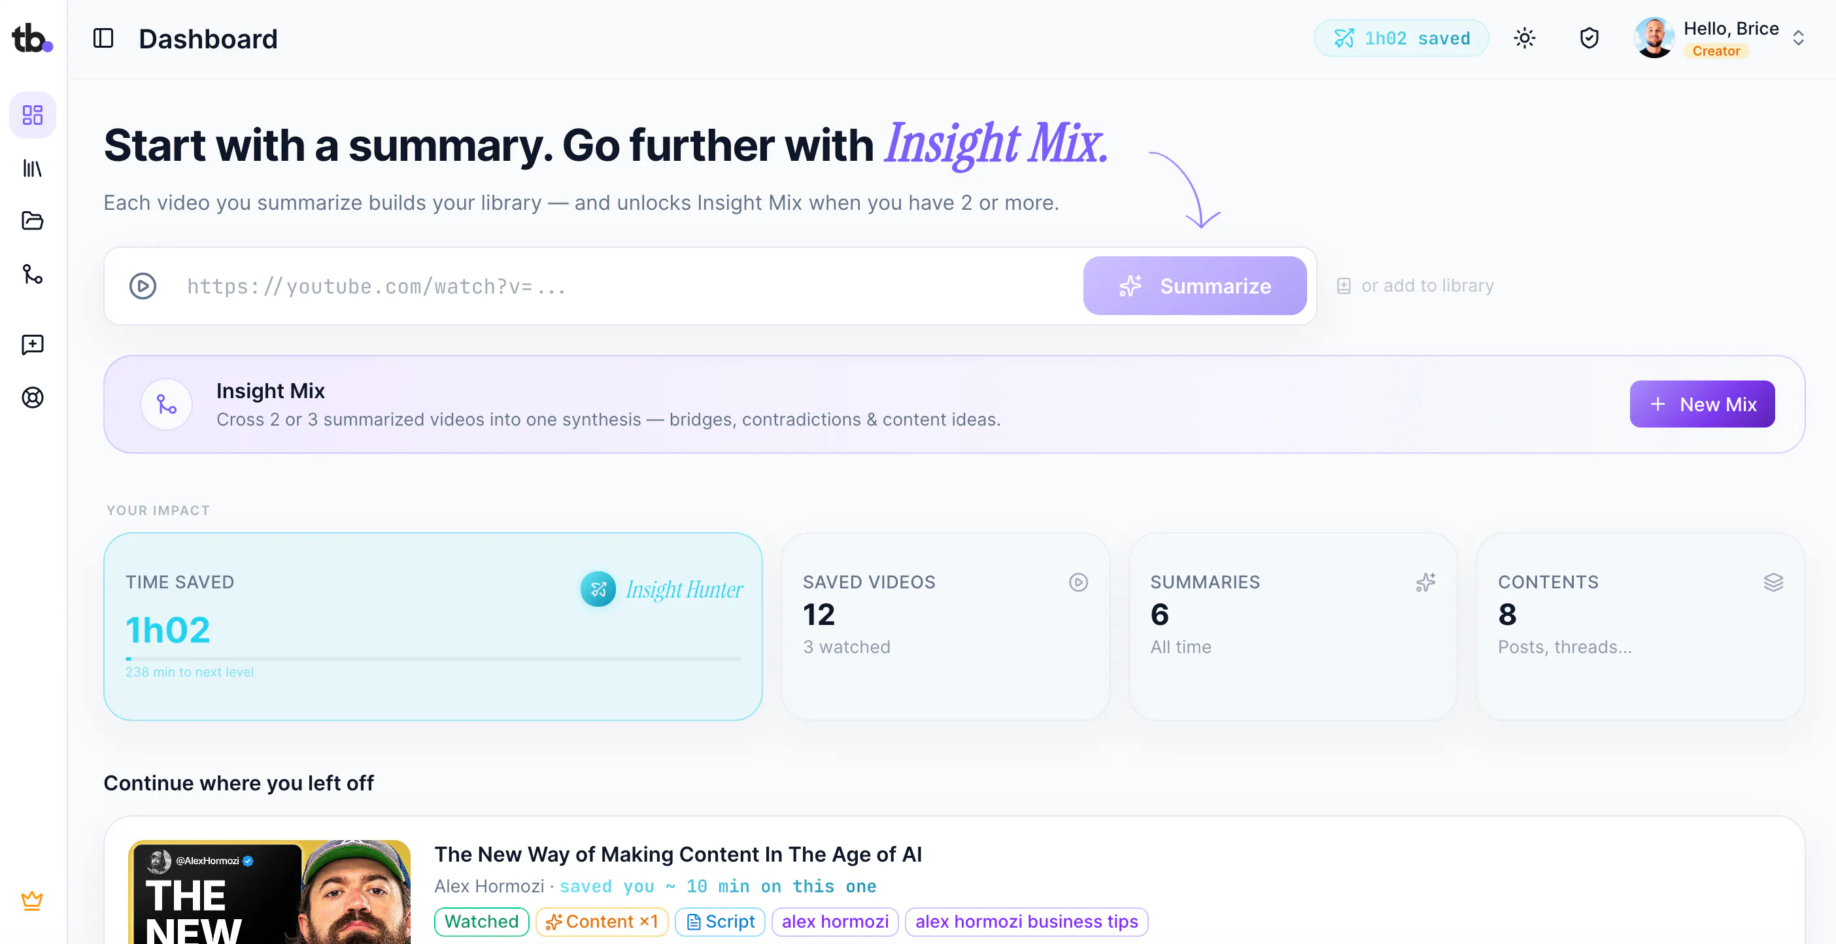Click the Insight Hunter badge icon
Image resolution: width=1836 pixels, height=944 pixels.
pyautogui.click(x=598, y=589)
